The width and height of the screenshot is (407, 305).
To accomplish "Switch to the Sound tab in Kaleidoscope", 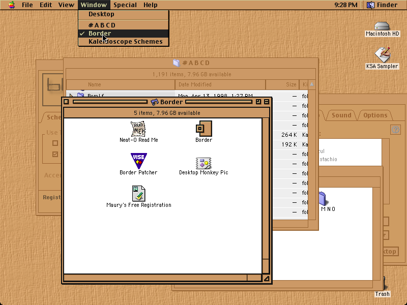I will pyautogui.click(x=341, y=115).
